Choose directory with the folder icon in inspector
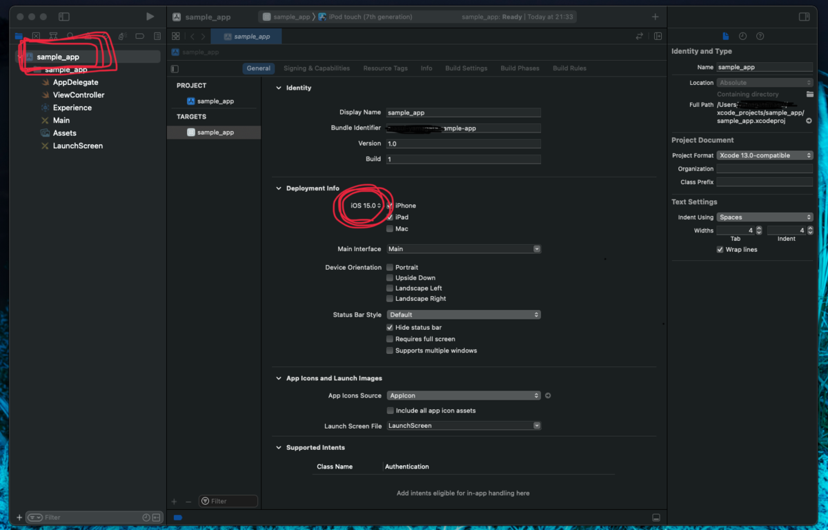Screen dimensions: 828x530 point(809,94)
